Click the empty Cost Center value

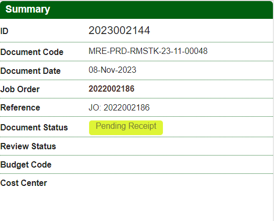tap(181, 183)
